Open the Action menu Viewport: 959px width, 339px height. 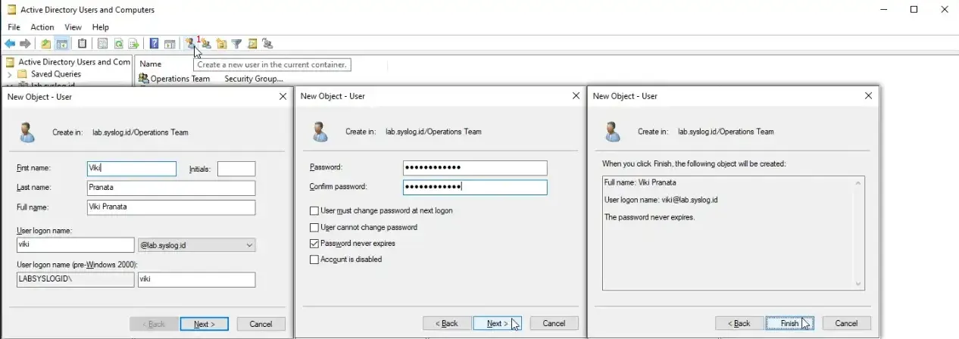[x=42, y=27]
